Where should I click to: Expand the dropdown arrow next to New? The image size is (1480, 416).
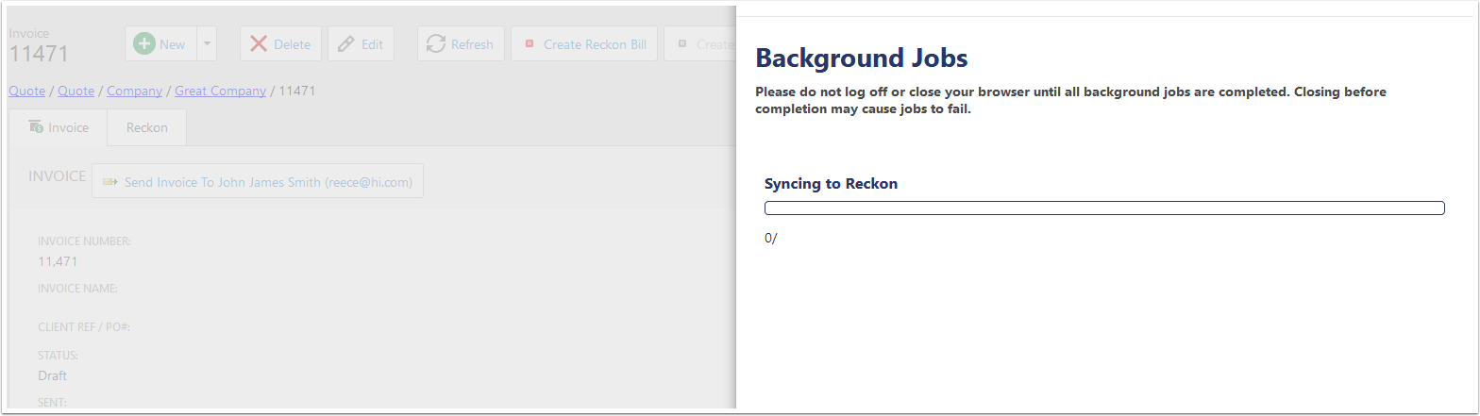click(x=208, y=44)
